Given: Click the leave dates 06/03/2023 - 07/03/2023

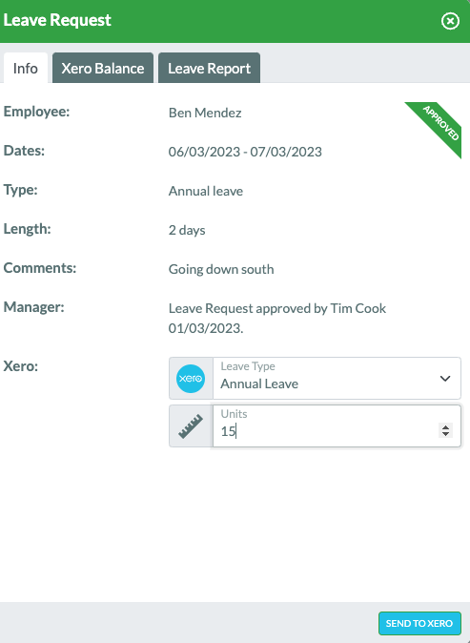Looking at the screenshot, I should [245, 152].
